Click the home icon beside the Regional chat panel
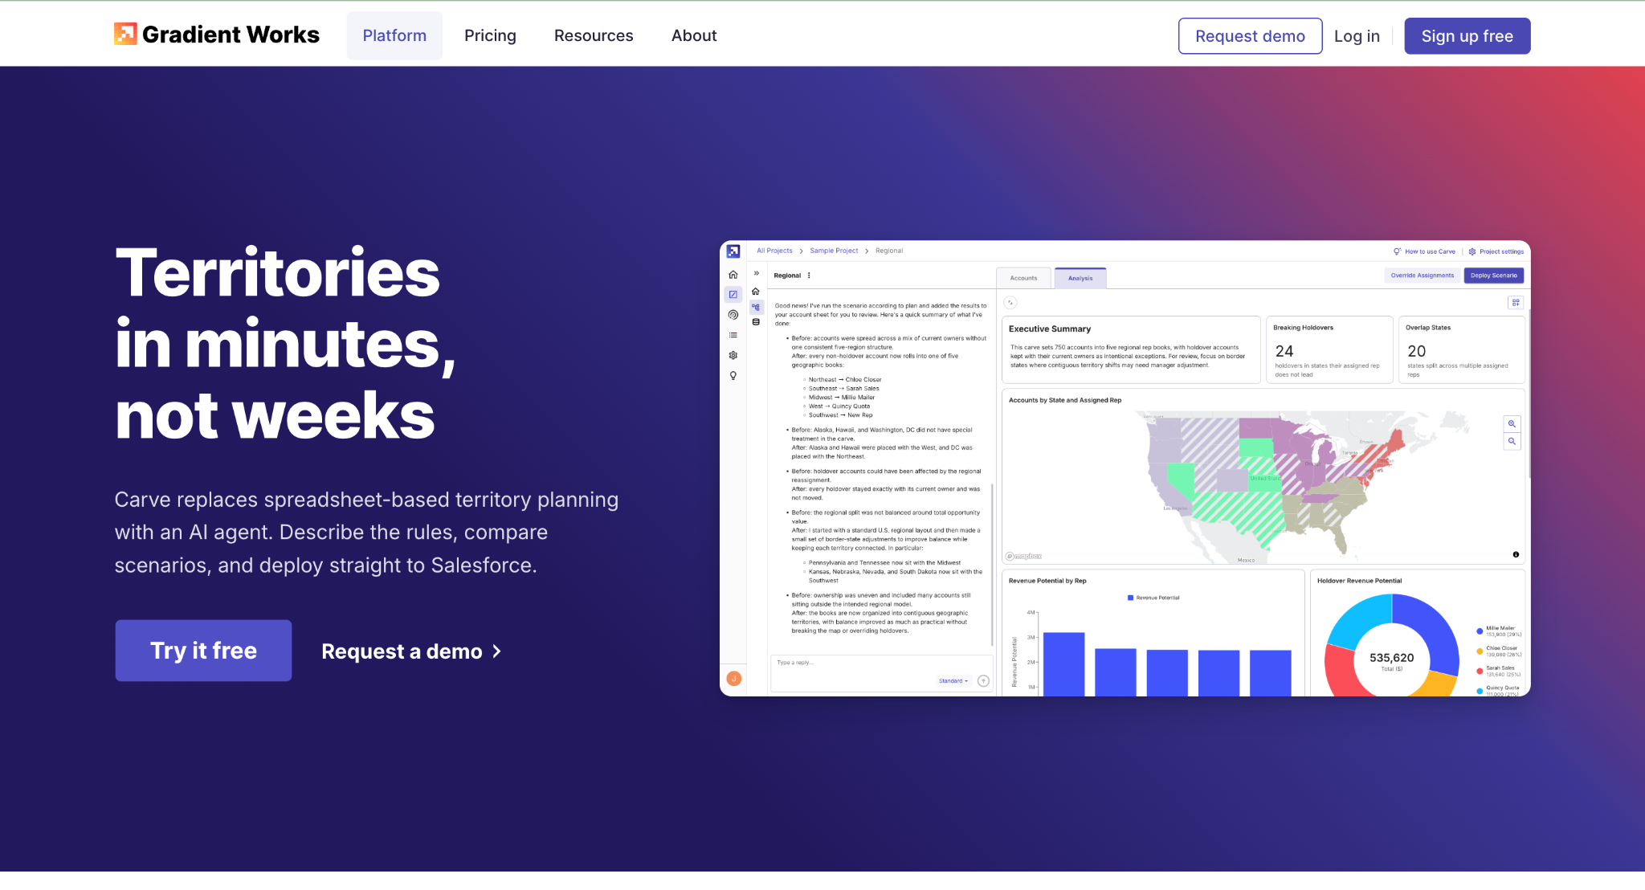 756,292
